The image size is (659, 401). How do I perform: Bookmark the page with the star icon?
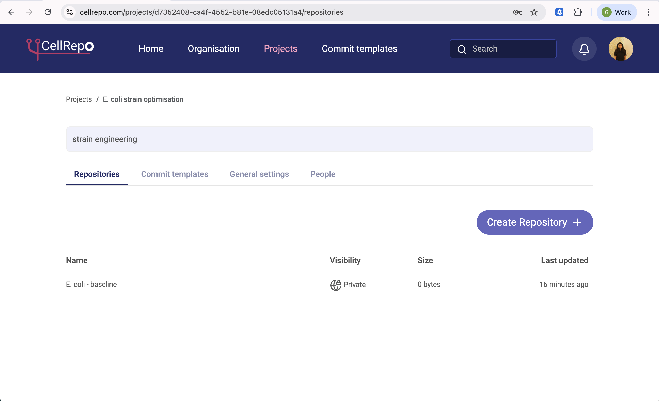coord(534,12)
